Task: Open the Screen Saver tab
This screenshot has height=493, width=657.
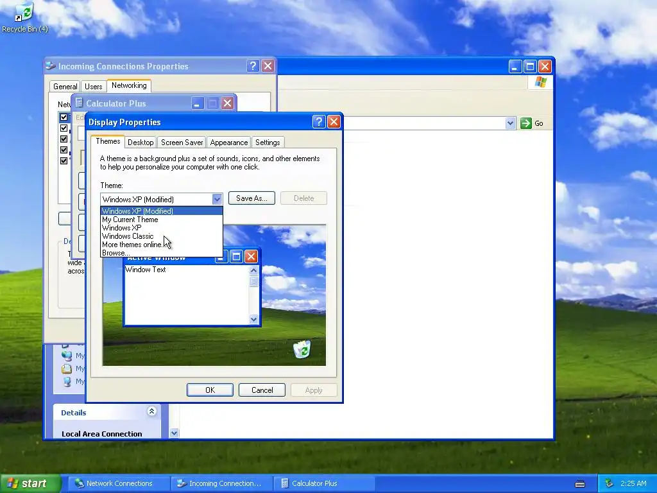Action: click(182, 143)
